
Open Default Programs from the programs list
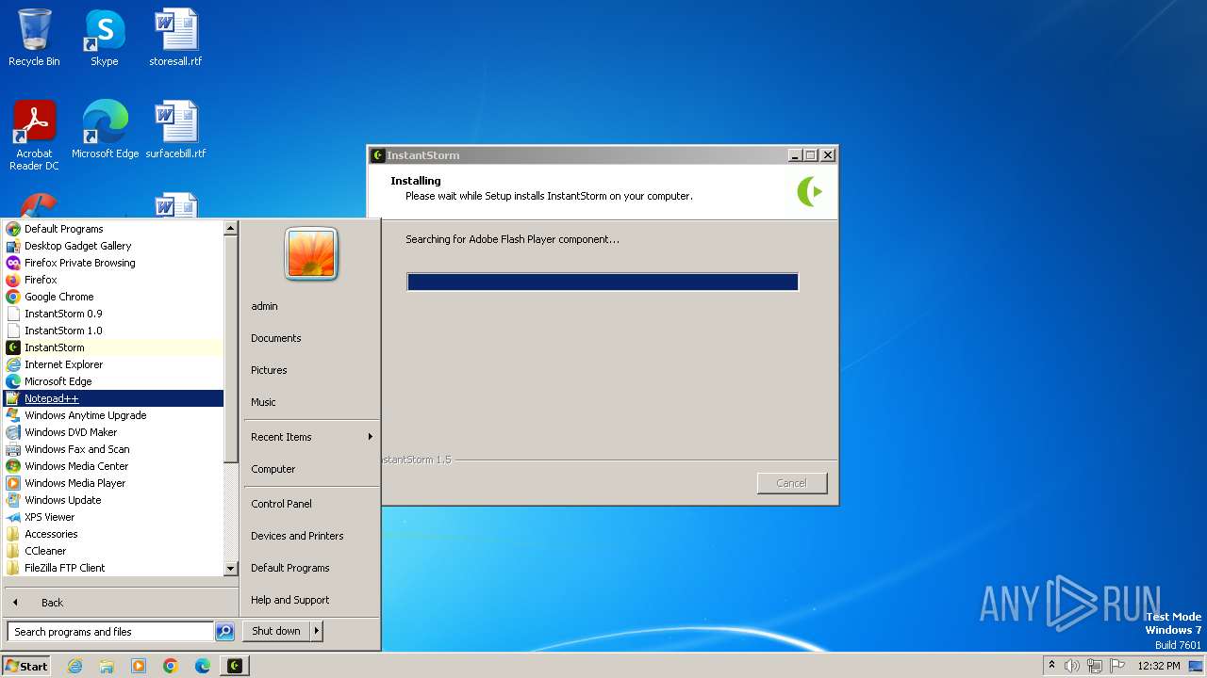113,229
